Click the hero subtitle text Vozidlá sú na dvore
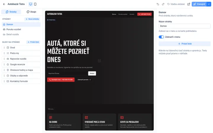 pos(70,67)
